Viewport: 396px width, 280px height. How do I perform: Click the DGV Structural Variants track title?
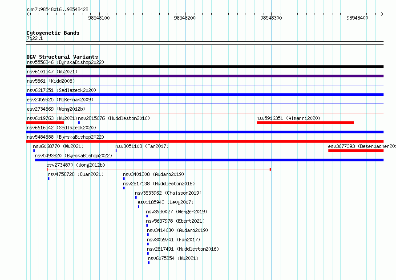62,57
